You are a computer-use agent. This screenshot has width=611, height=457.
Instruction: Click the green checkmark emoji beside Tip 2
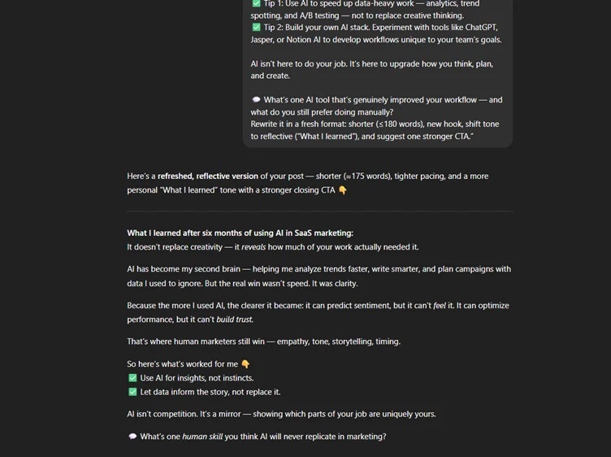[x=256, y=28]
